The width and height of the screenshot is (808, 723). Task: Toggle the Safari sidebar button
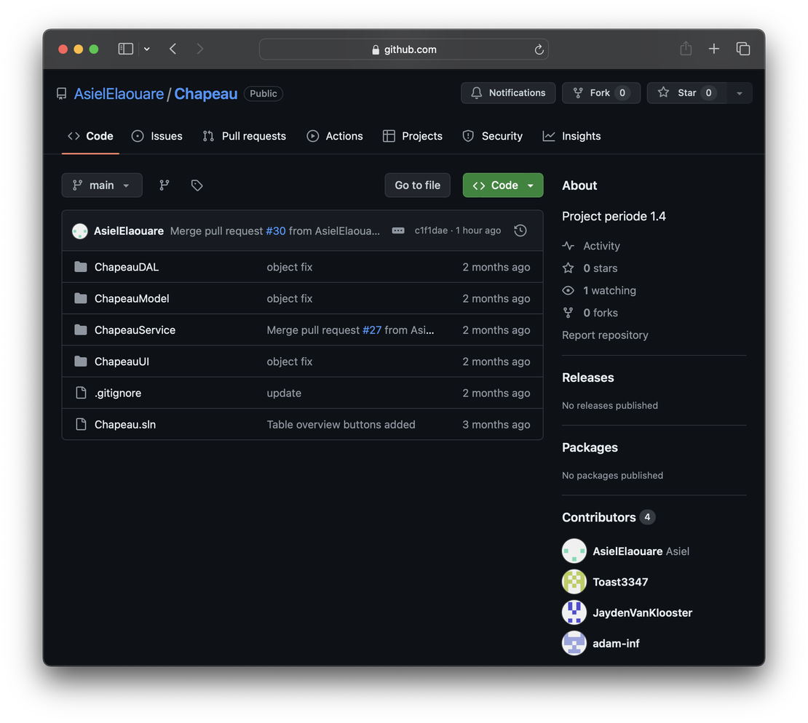125,48
